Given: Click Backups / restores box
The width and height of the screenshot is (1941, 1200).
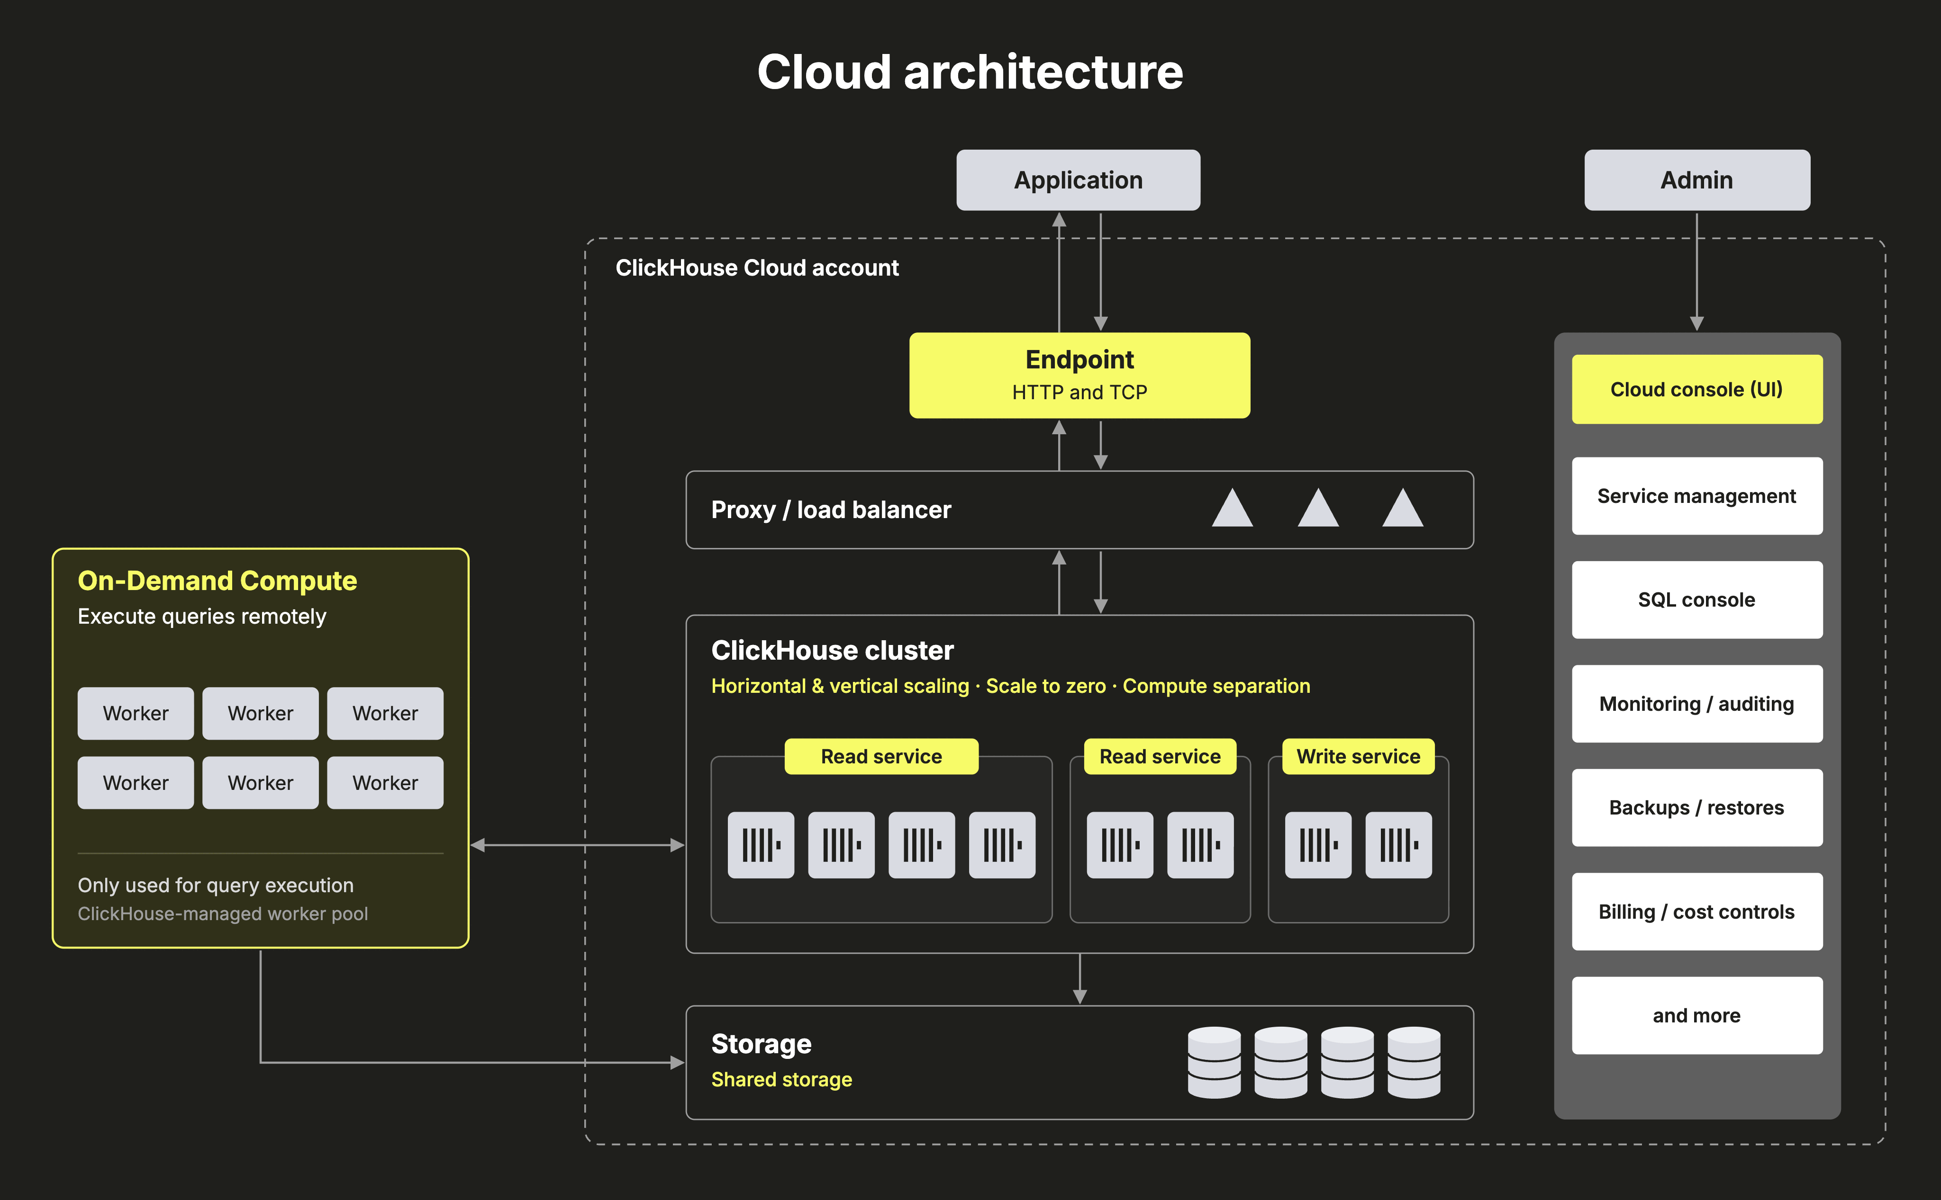Looking at the screenshot, I should (x=1697, y=808).
